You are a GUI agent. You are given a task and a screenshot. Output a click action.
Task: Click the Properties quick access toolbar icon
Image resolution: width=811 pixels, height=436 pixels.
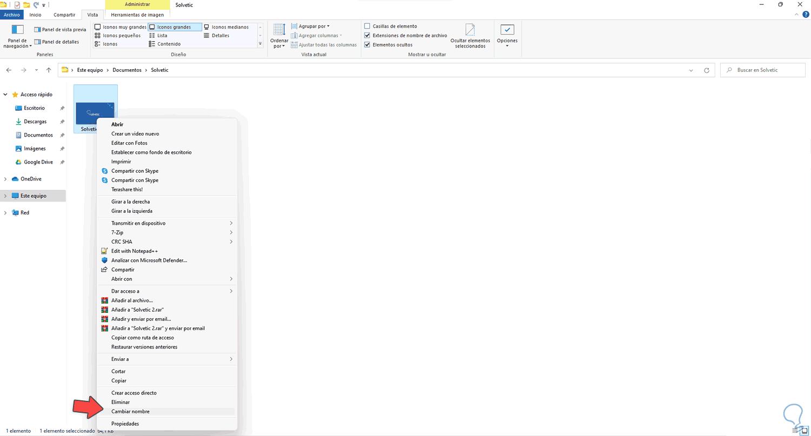[17, 4]
